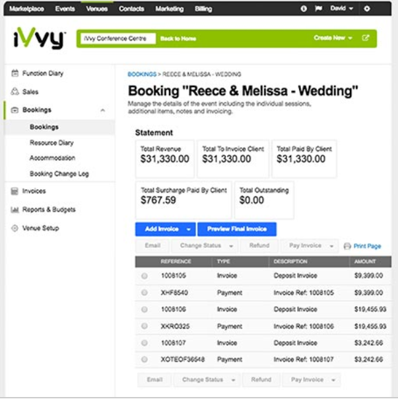Expand the Create New dropdown

click(x=333, y=38)
